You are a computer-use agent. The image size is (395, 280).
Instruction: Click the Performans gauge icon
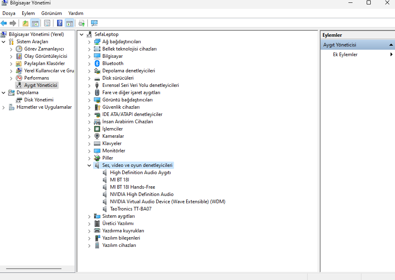click(x=19, y=78)
